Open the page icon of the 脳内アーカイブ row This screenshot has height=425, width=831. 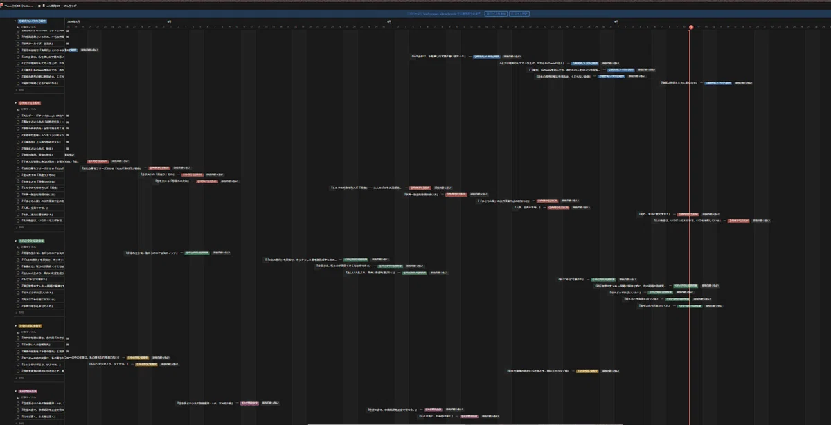(x=18, y=44)
